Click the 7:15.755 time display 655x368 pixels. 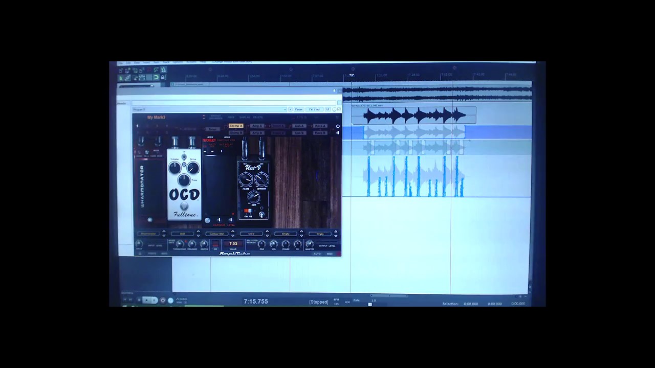256,302
